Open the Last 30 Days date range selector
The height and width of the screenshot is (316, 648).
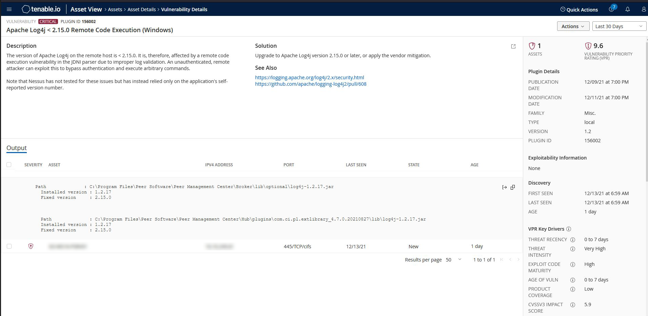619,26
